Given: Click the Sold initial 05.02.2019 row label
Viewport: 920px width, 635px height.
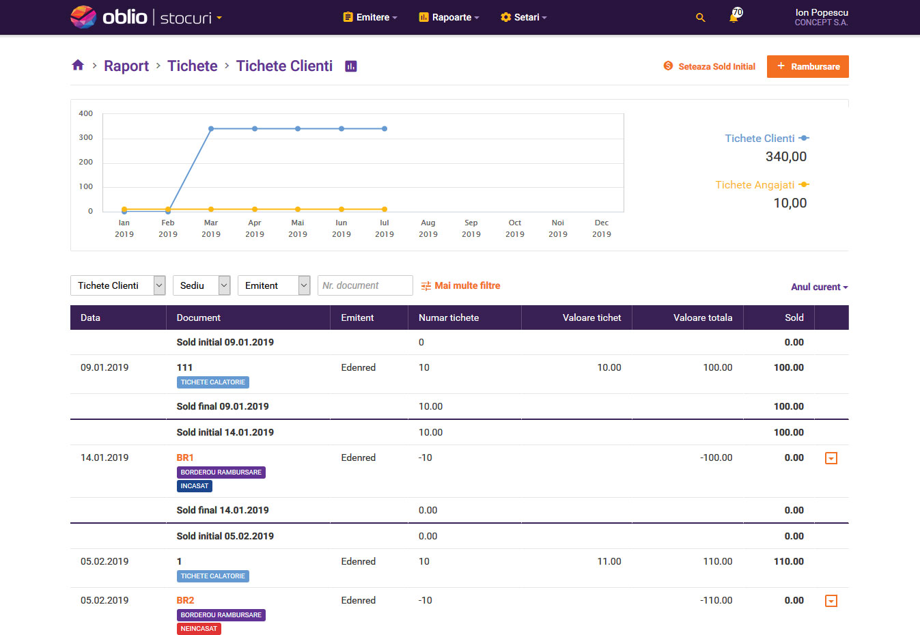Looking at the screenshot, I should [225, 536].
